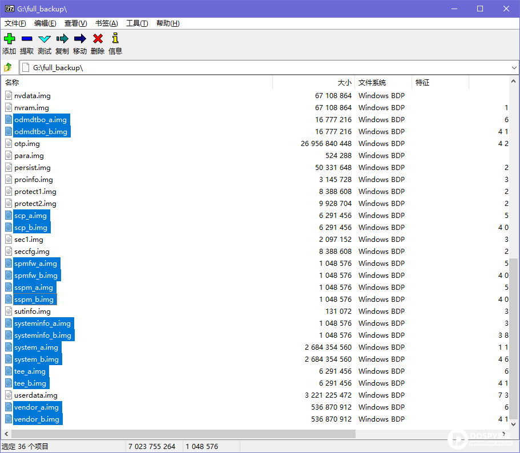Click the size value 26 956 840 448

click(x=326, y=144)
